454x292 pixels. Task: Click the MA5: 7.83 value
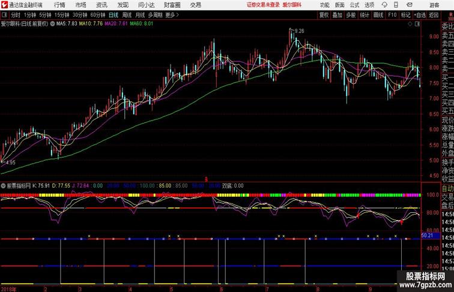[x=67, y=24]
